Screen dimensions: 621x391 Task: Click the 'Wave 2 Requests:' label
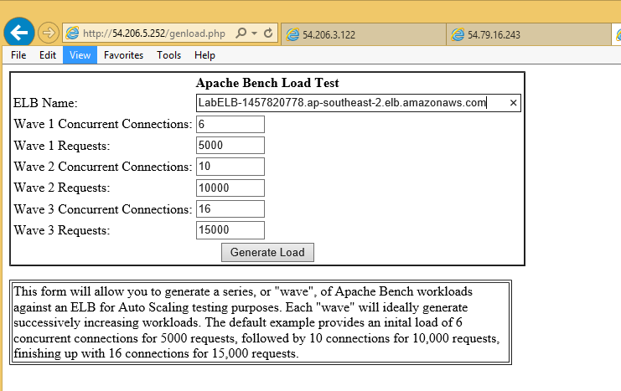62,188
